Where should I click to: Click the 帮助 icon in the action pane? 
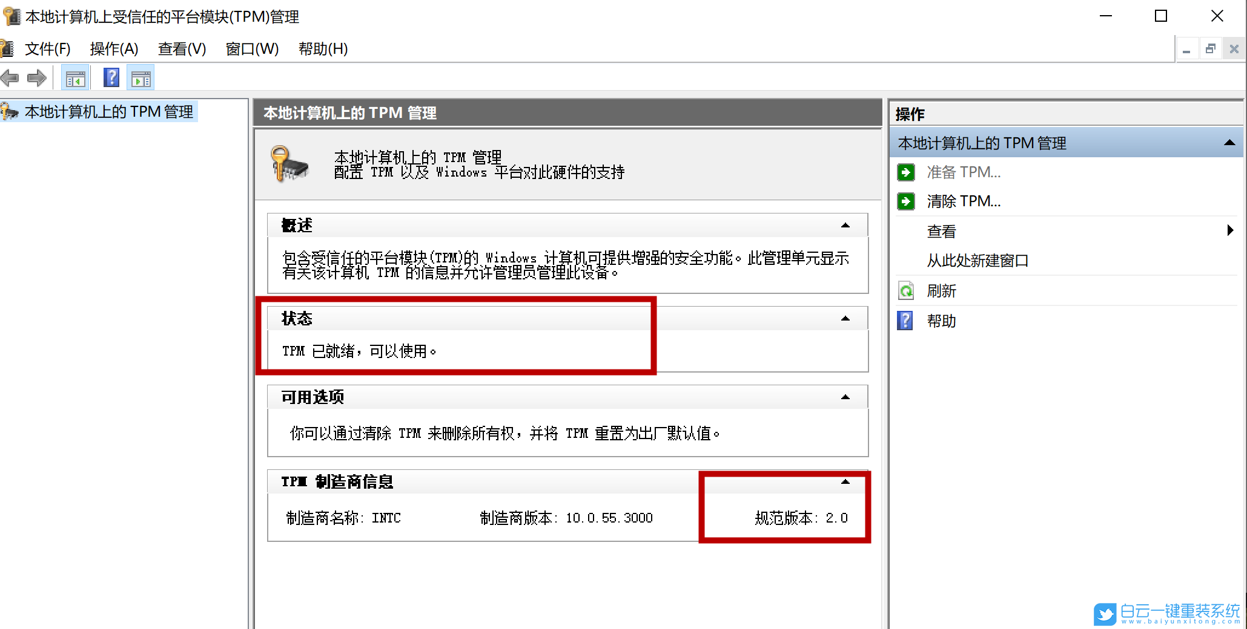coord(904,321)
